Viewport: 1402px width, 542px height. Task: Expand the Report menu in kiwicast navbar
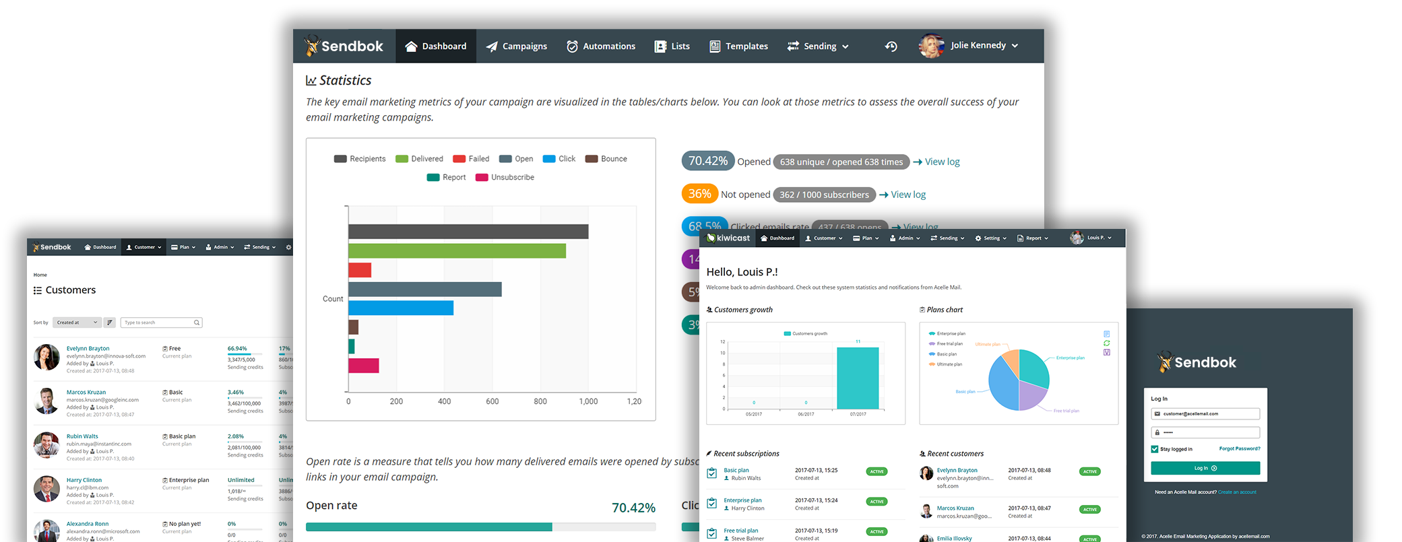(x=1033, y=238)
